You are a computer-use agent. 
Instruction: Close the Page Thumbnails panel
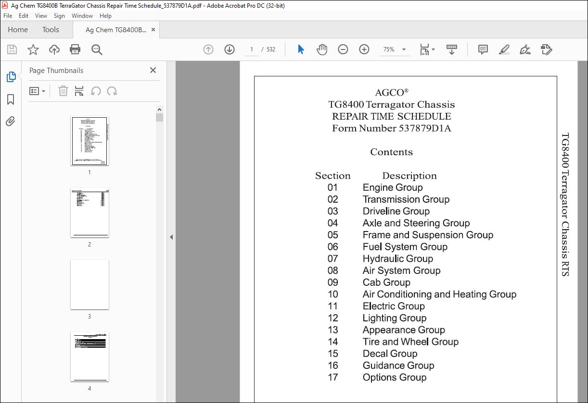click(153, 70)
